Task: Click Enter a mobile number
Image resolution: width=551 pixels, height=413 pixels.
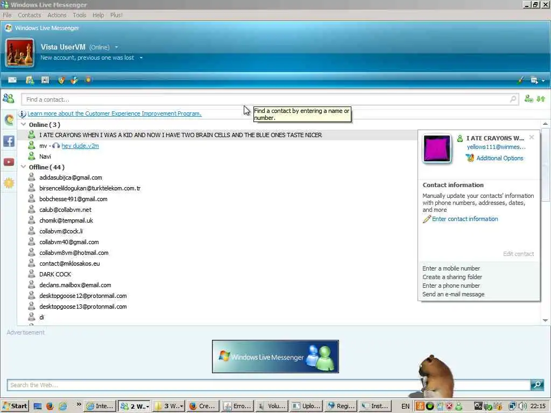Action: [x=451, y=268]
